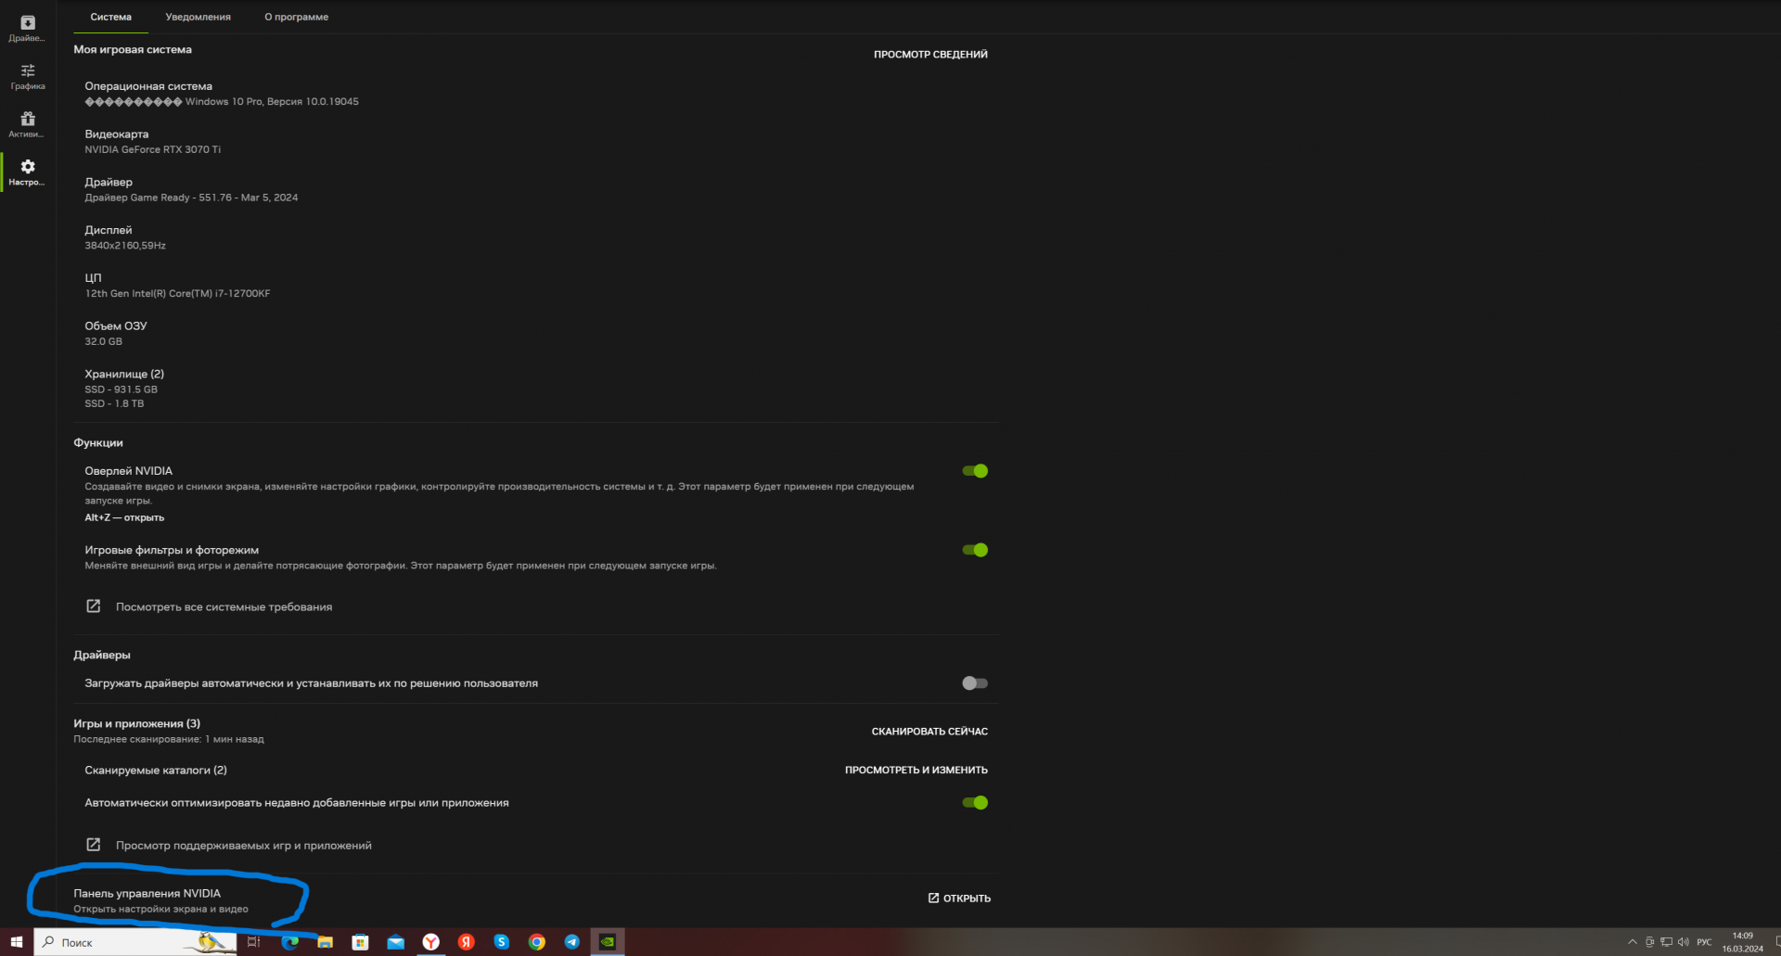Click the external-link icon beside system requirements
Image resolution: width=1781 pixels, height=956 pixels.
(94, 606)
